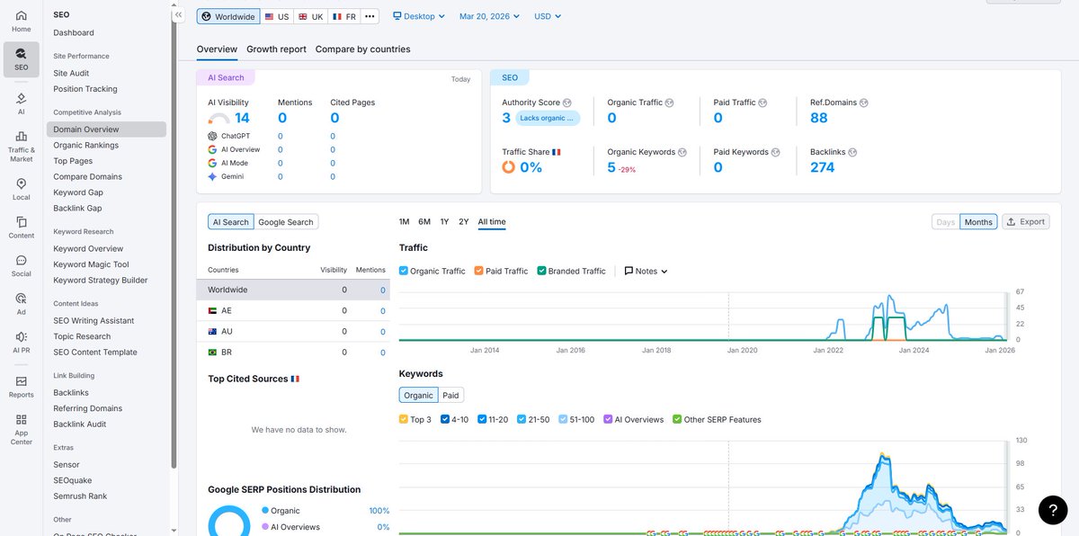Click the ChatGPT logo icon
1079x536 pixels.
(212, 136)
